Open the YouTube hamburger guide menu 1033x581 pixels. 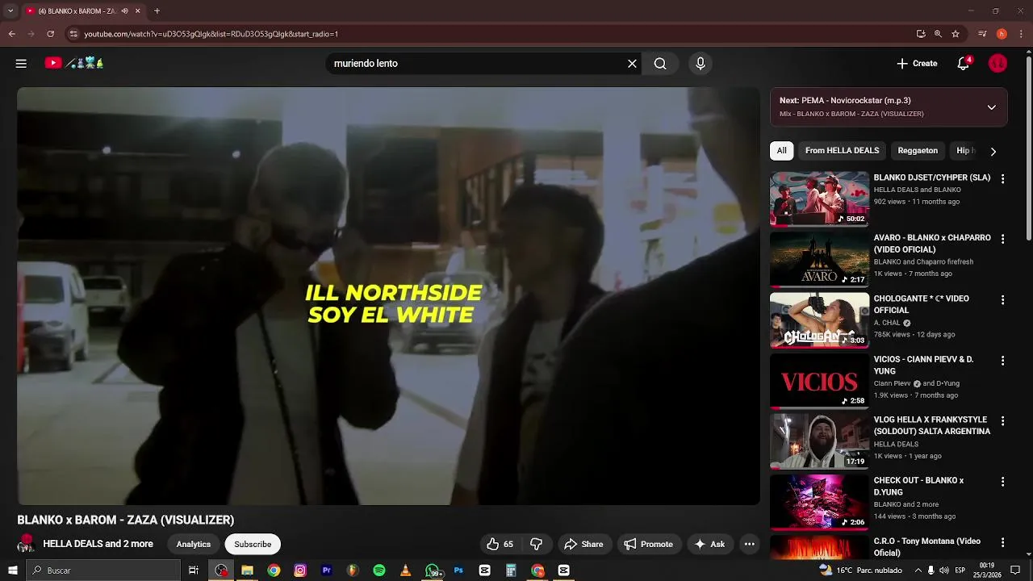click(21, 63)
